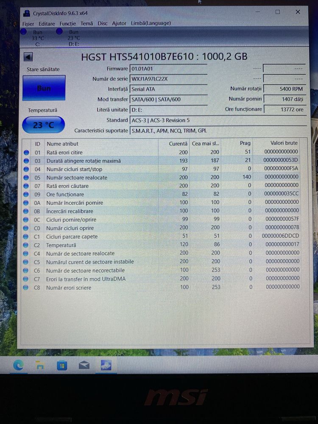Screen dimensions: 318x424
Task: Click status dot for Rată erori citire
Action: (x=26, y=153)
